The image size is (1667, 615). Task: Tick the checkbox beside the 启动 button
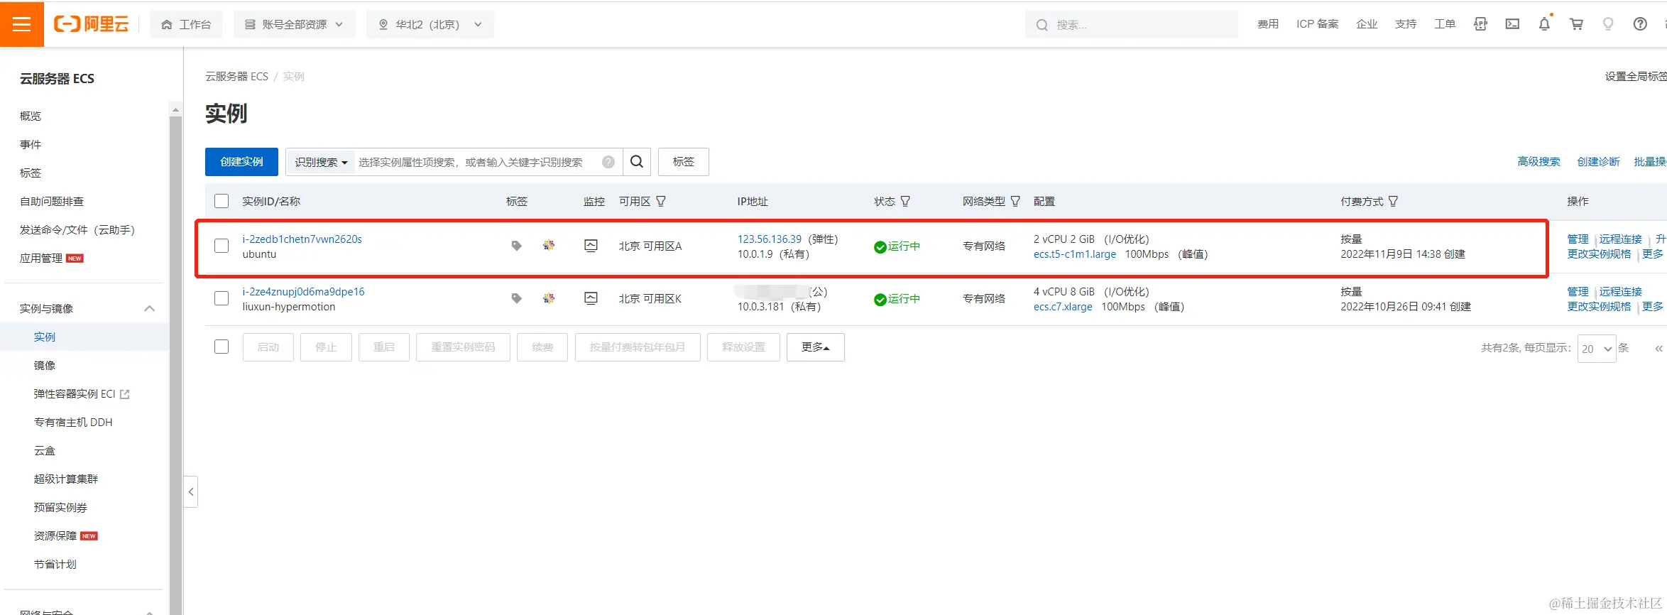[222, 347]
